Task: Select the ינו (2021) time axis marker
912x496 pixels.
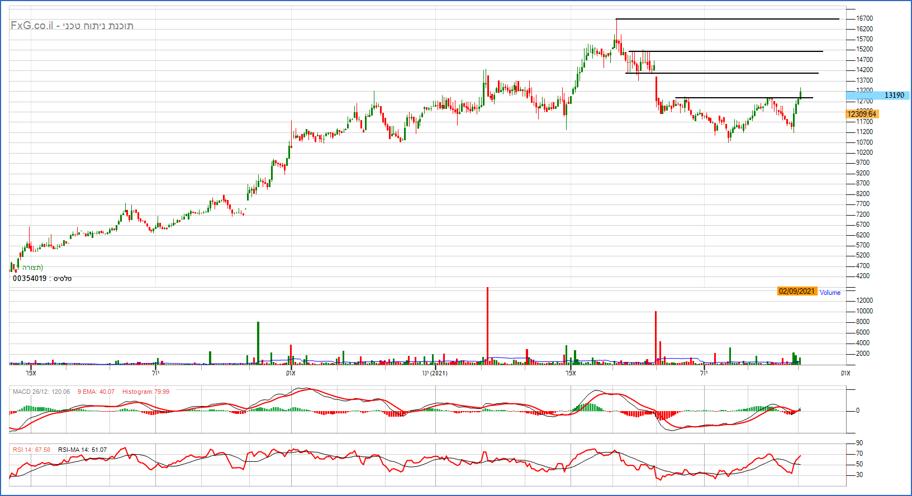Action: [435, 373]
